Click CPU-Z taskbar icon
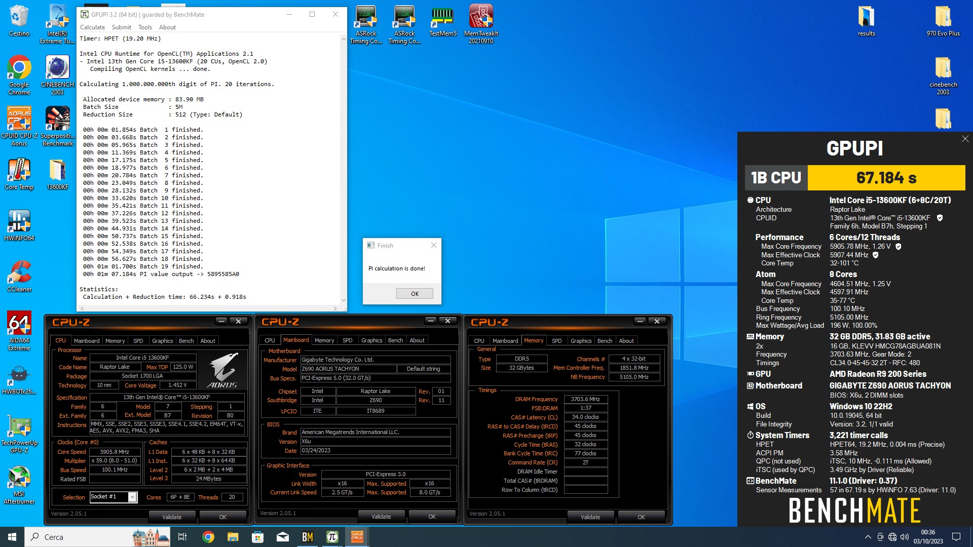 pos(357,537)
